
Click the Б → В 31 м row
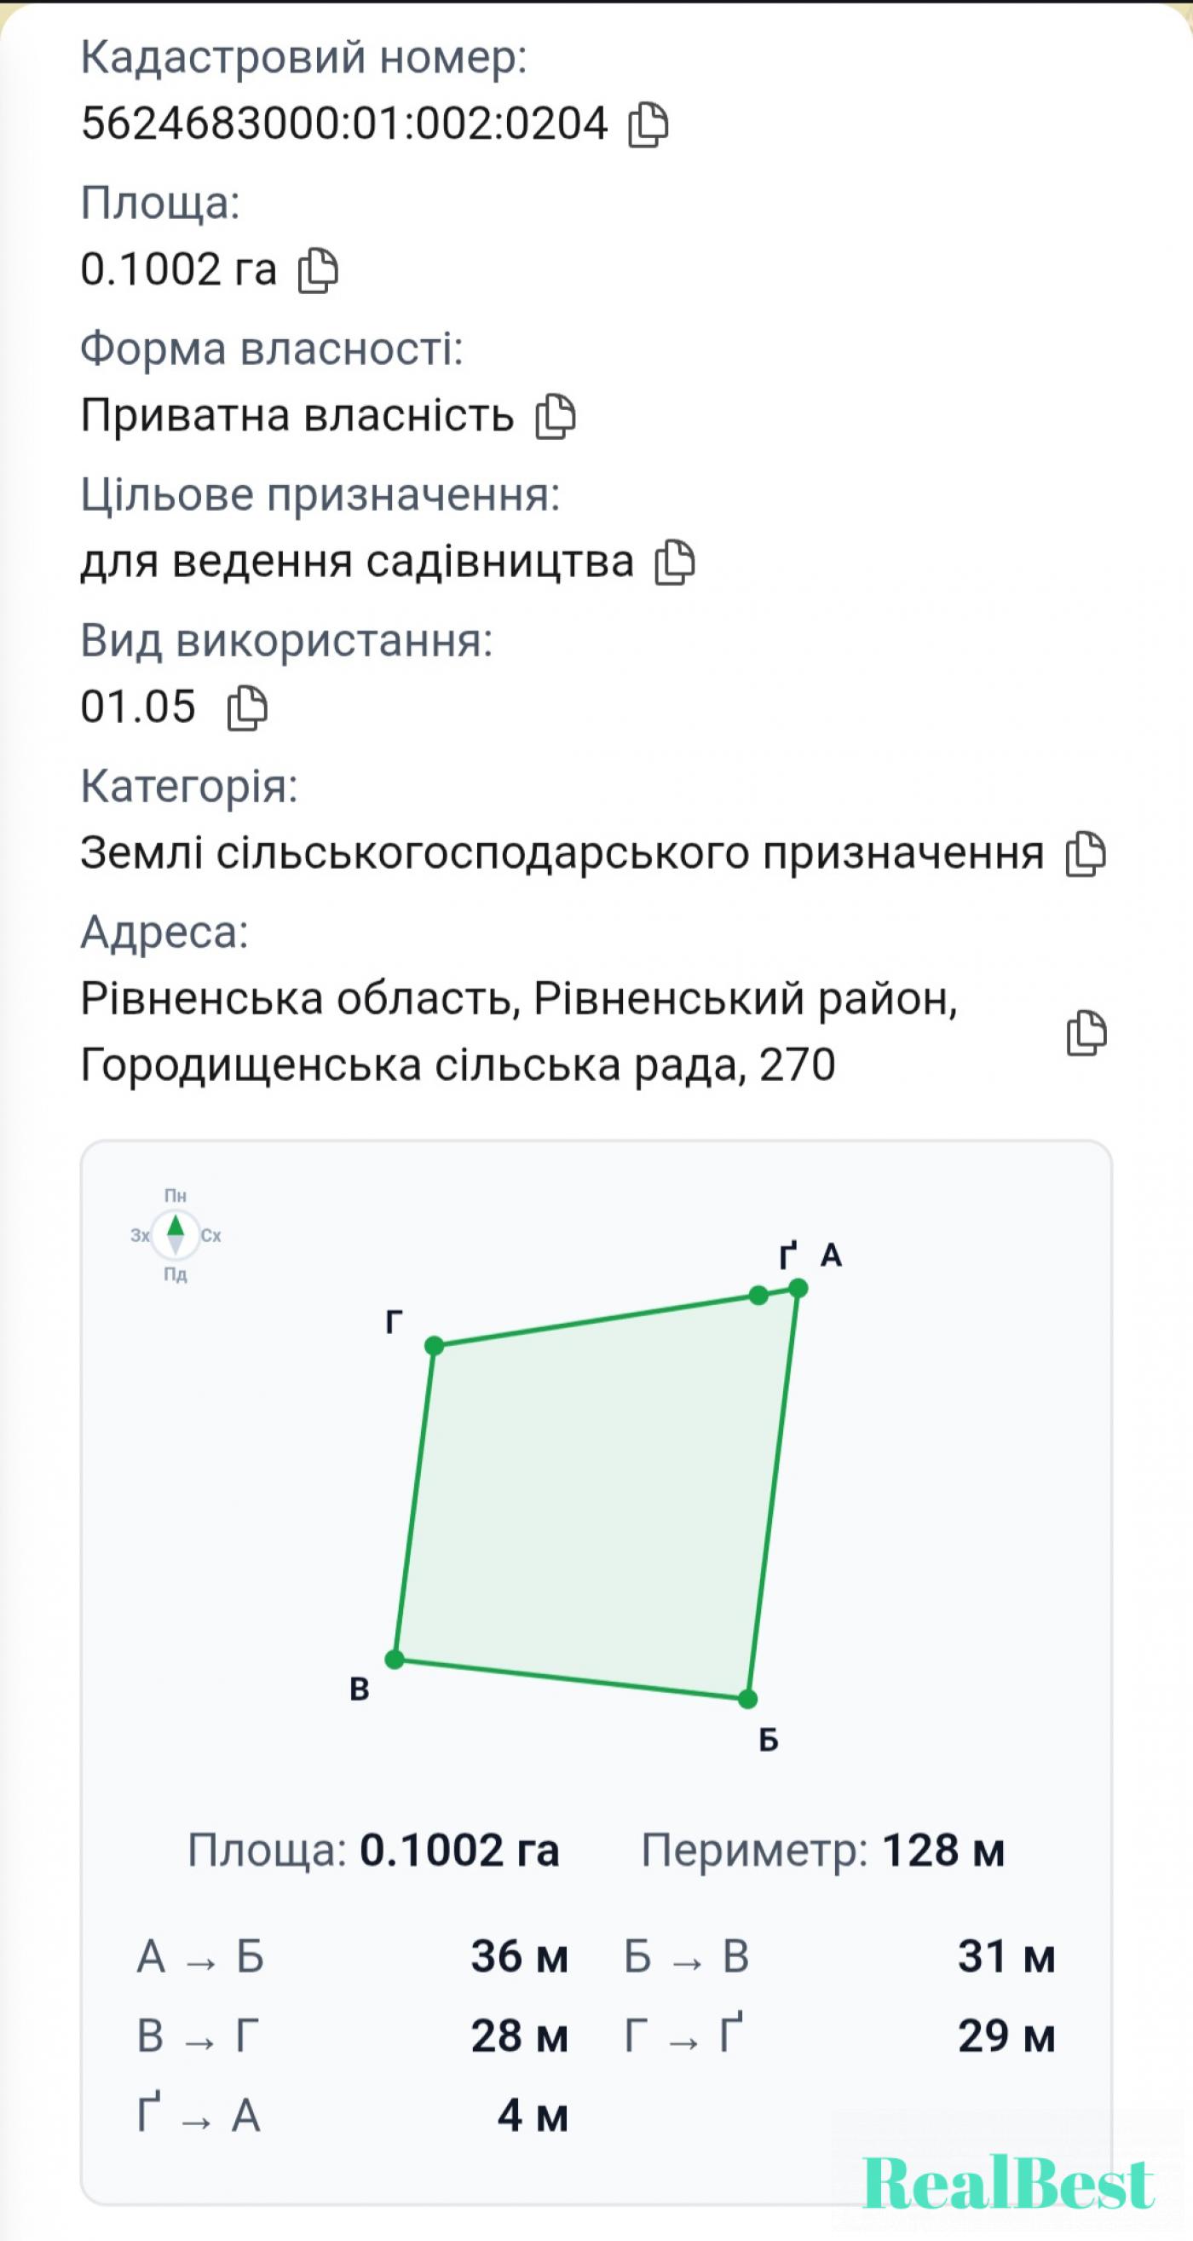coord(839,1956)
